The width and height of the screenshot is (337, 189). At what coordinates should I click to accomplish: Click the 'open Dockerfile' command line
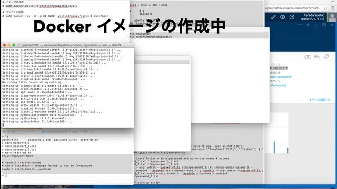click(16, 143)
